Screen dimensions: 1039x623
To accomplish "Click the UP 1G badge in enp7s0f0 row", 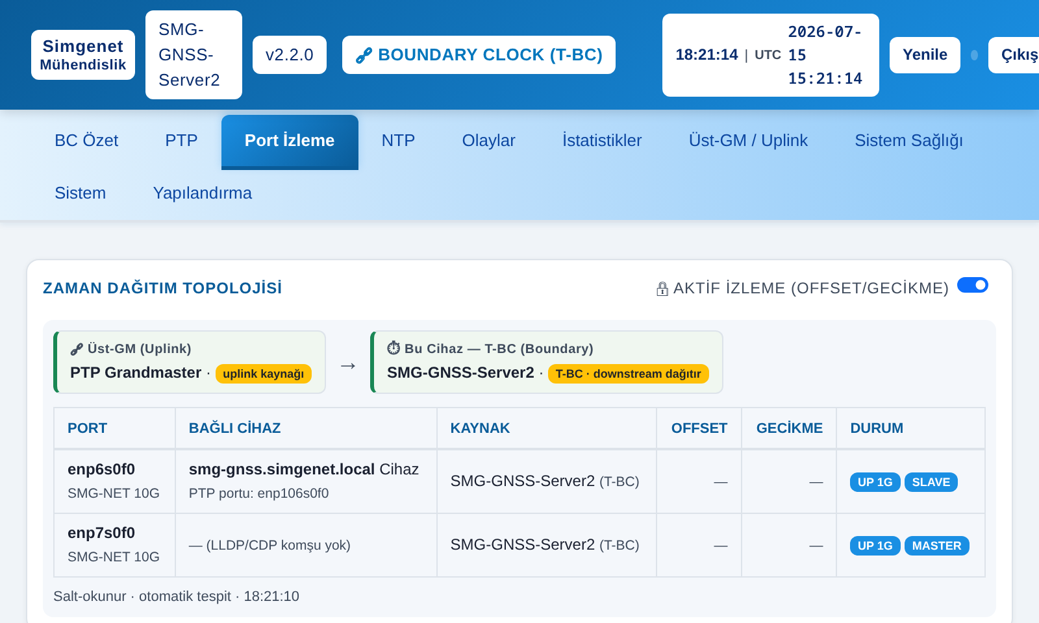I will click(x=875, y=546).
